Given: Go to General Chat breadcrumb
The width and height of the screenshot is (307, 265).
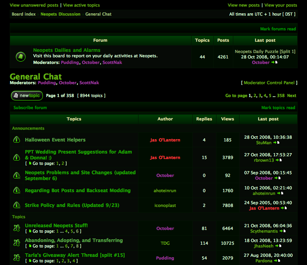Looking at the screenshot, I should point(98,14).
